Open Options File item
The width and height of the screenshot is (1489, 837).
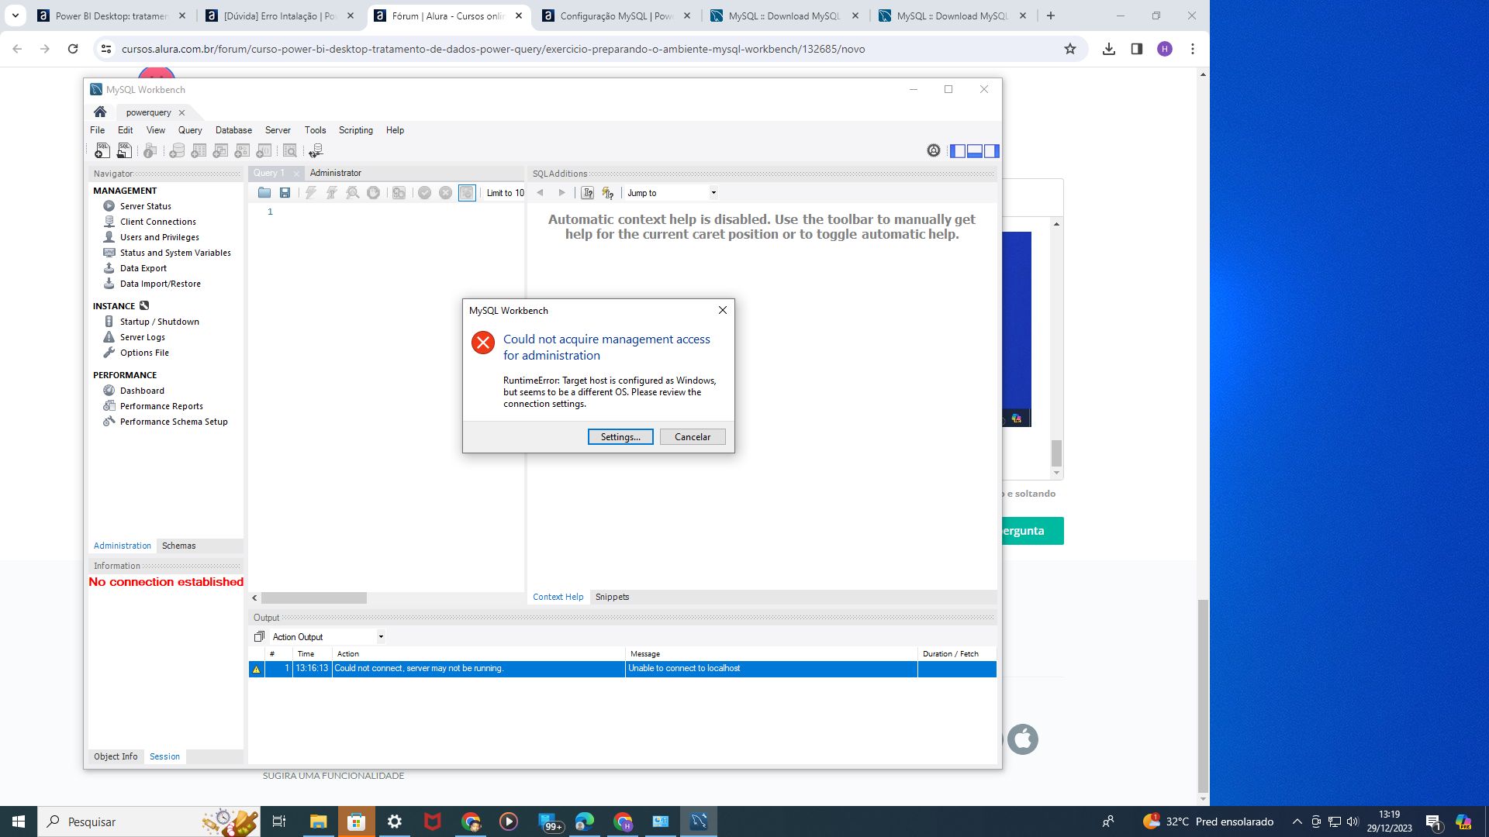pos(144,353)
